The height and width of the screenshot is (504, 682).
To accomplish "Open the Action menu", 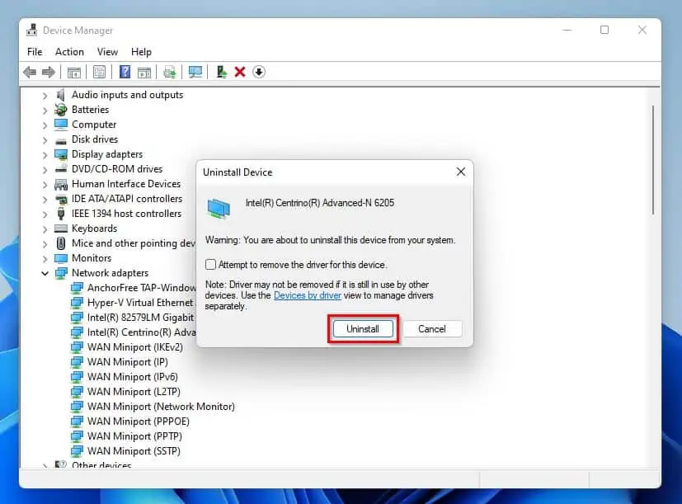I will tap(69, 52).
